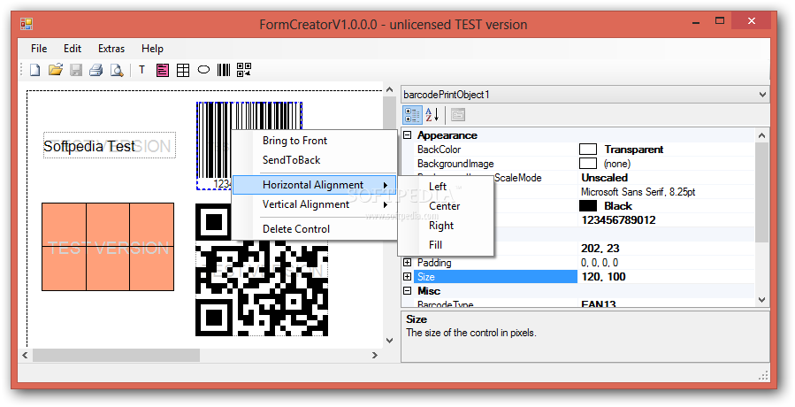Select the Softpedia Test text object
The image size is (795, 407).
(x=110, y=146)
